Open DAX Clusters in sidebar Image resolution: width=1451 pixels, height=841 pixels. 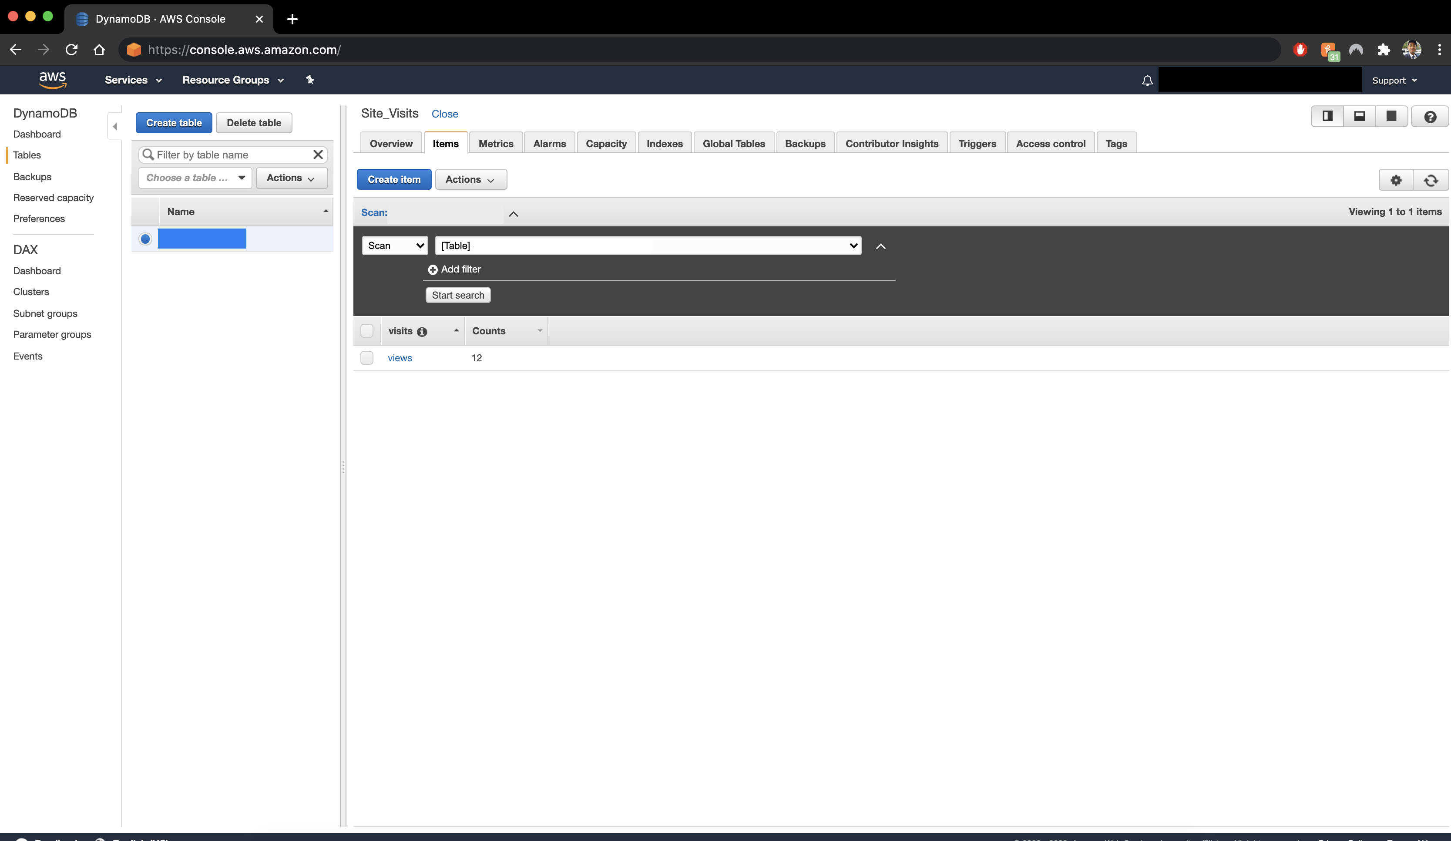coord(31,292)
